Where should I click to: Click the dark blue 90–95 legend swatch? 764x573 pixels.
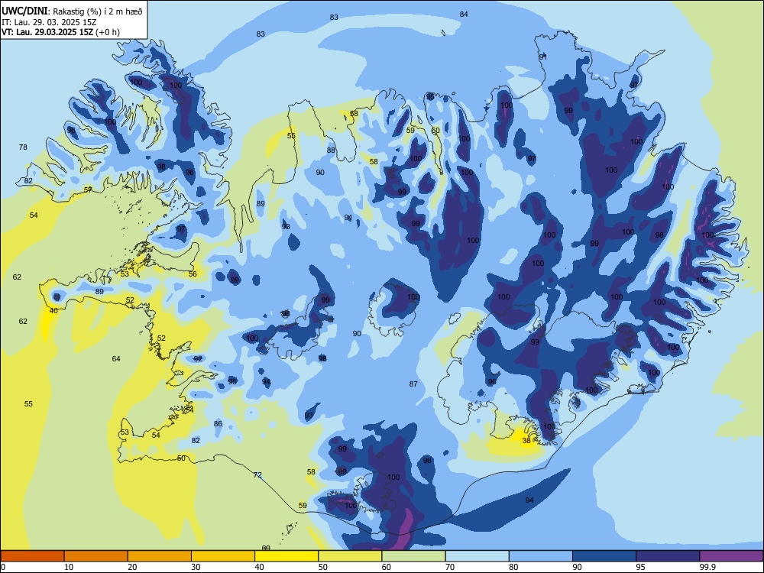[x=604, y=556]
